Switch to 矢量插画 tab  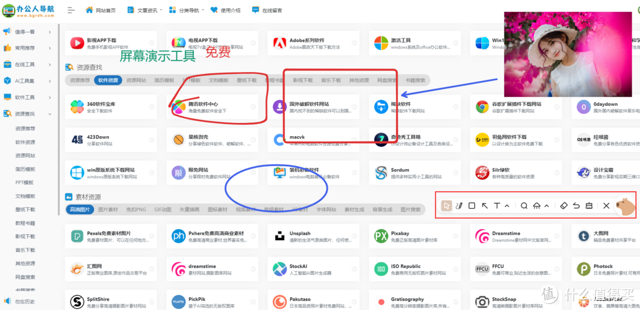(190, 209)
